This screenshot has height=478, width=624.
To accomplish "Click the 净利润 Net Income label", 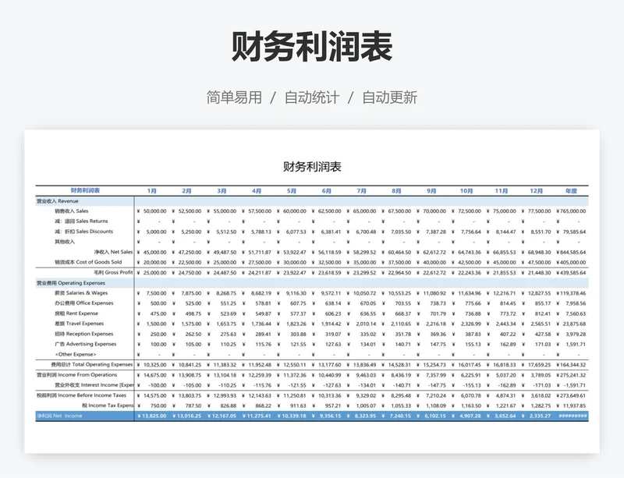I will [59, 416].
